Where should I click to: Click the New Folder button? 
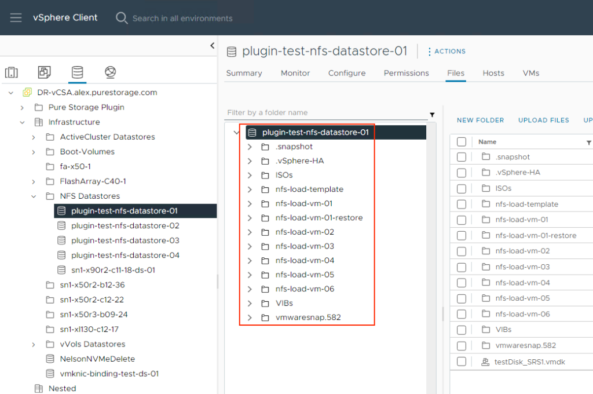480,120
